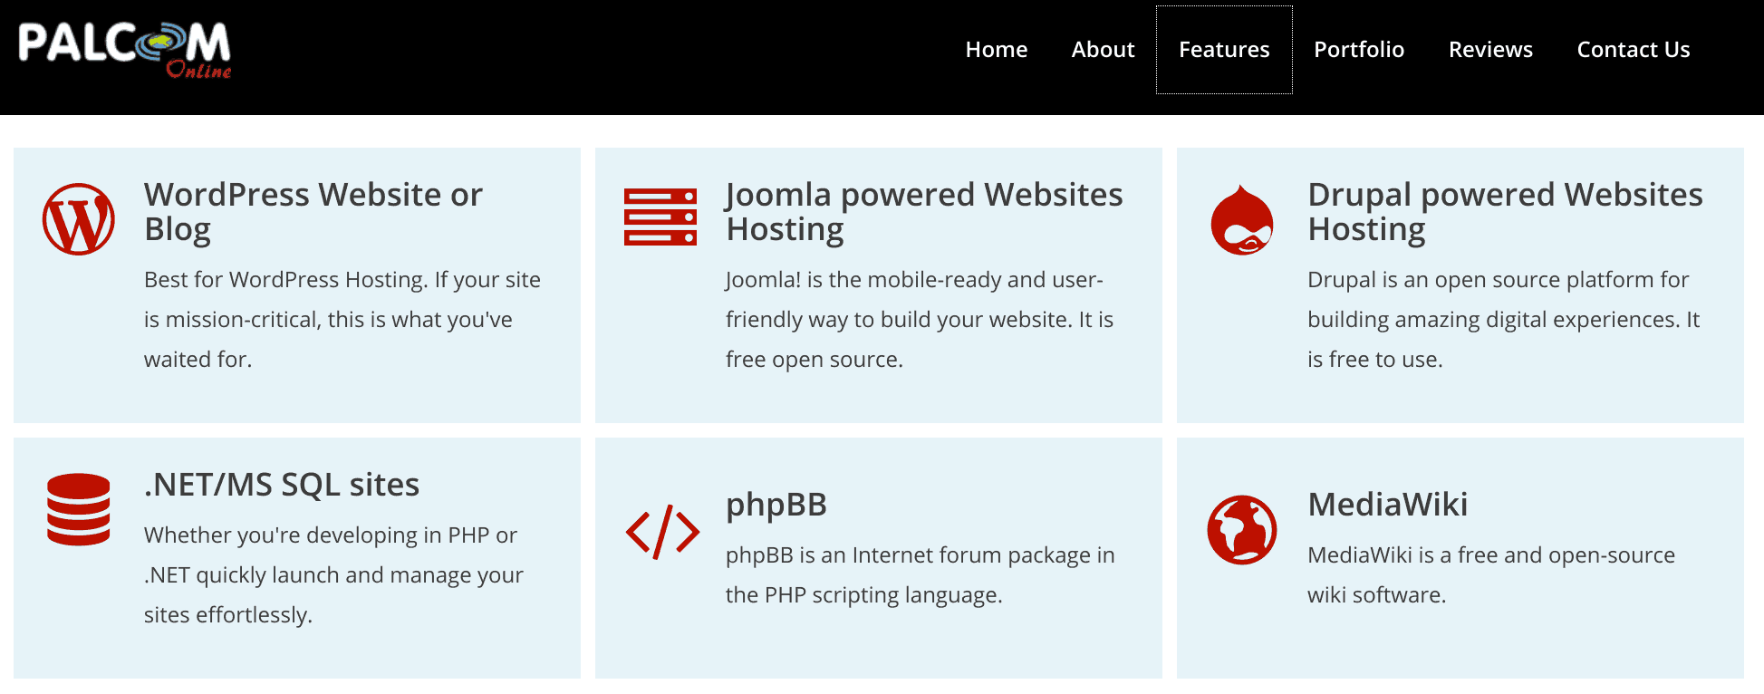Viewport: 1764px width, 694px height.
Task: Click the 'Best for WordPress Hosting' description text
Action: 342,320
